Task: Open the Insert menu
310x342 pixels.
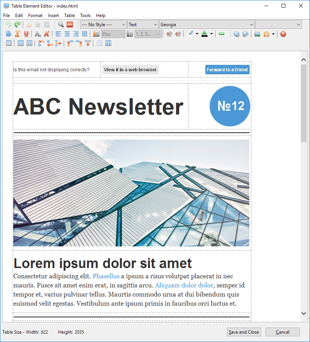Action: pos(53,16)
